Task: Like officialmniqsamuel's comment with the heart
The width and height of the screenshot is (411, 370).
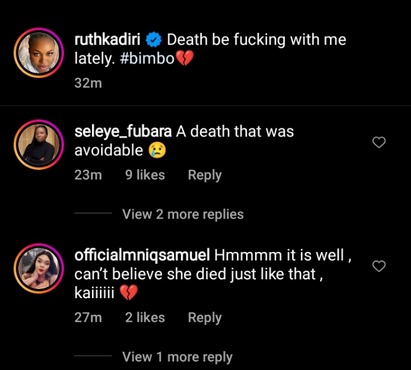Action: [379, 266]
